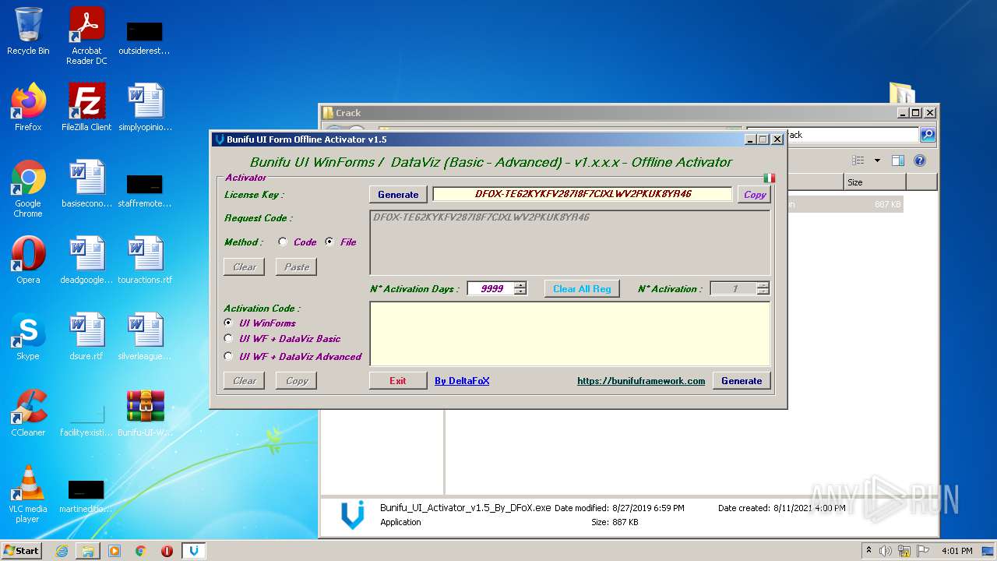
Task: Click the red Exit button
Action: (x=398, y=381)
